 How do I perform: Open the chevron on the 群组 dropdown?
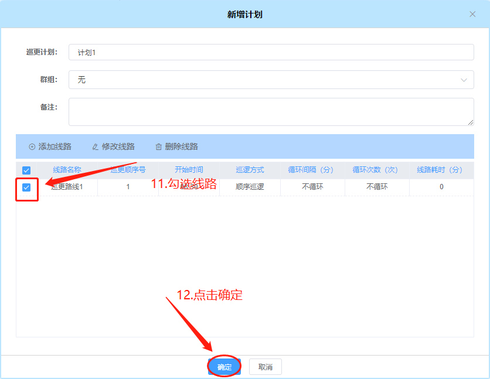pos(465,79)
